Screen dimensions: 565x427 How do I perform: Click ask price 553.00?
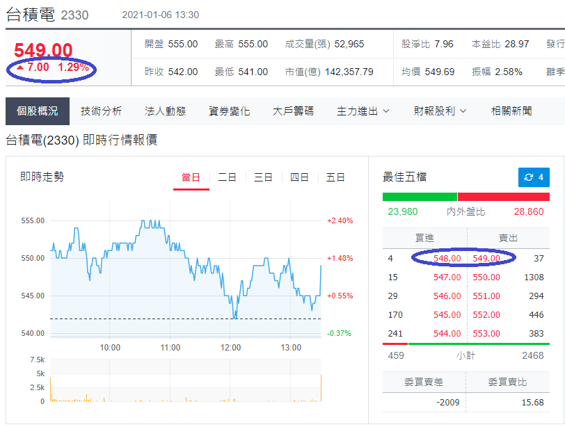tap(486, 333)
